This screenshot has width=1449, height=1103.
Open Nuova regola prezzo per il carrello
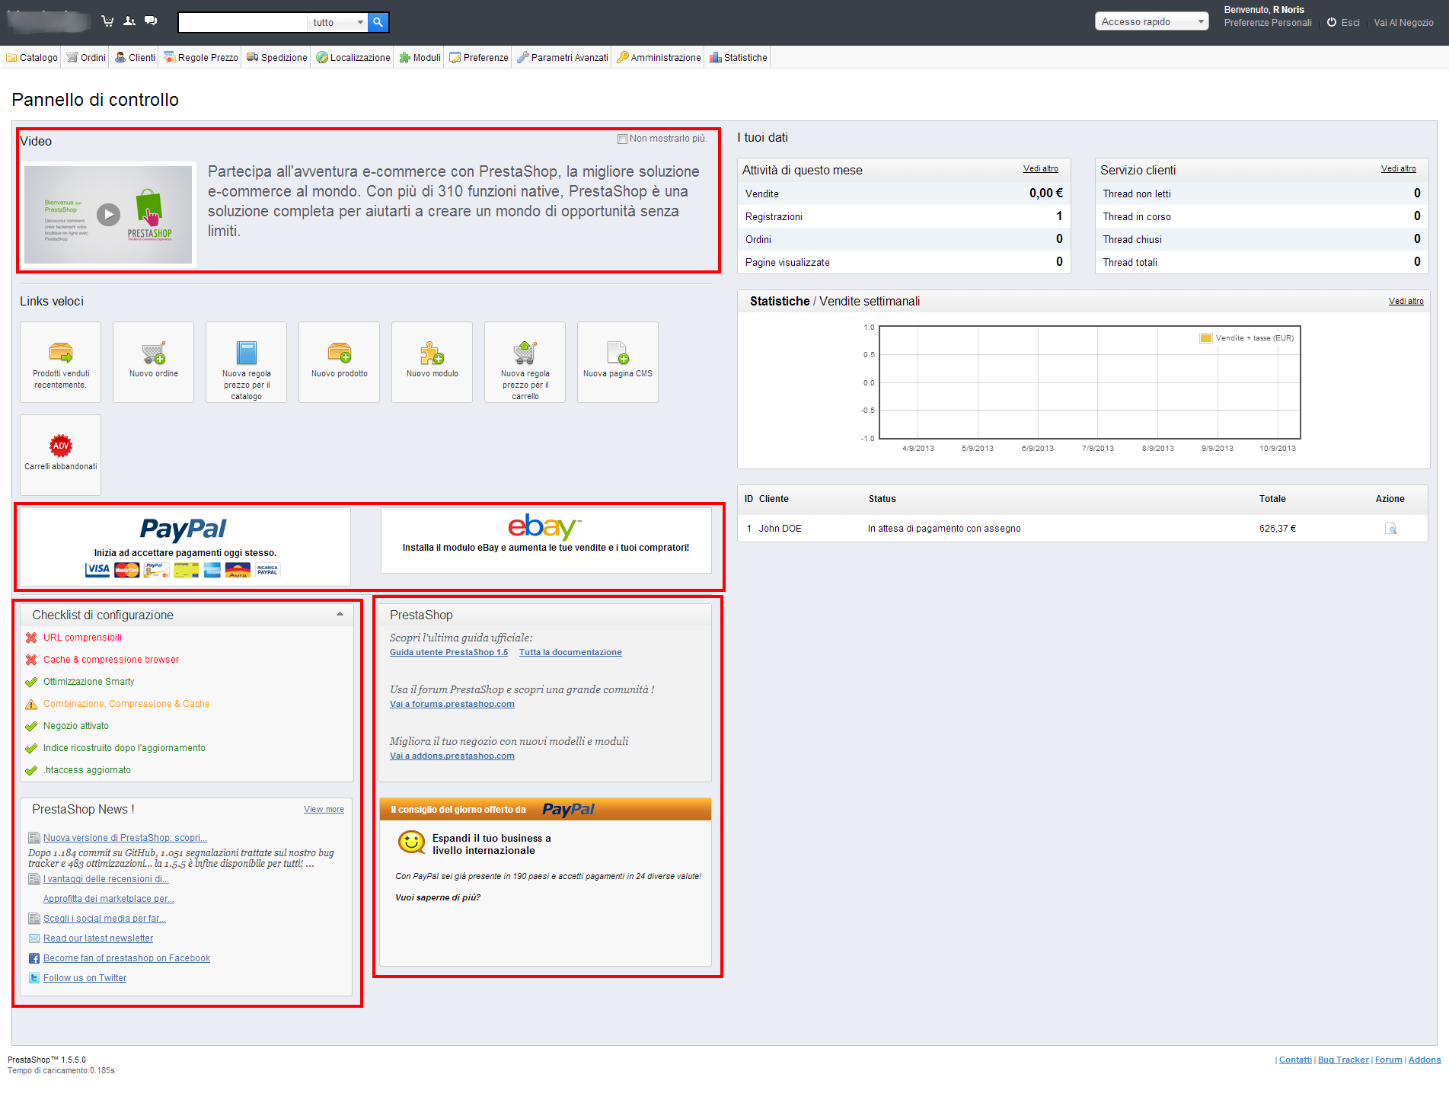click(525, 362)
